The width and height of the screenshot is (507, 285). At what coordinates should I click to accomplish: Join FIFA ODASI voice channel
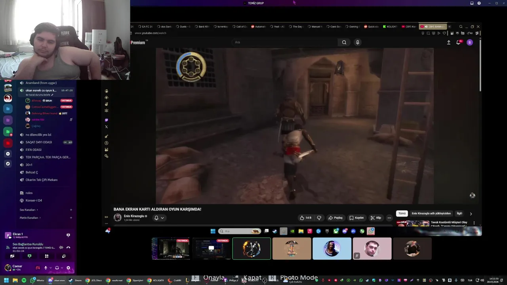tap(34, 150)
